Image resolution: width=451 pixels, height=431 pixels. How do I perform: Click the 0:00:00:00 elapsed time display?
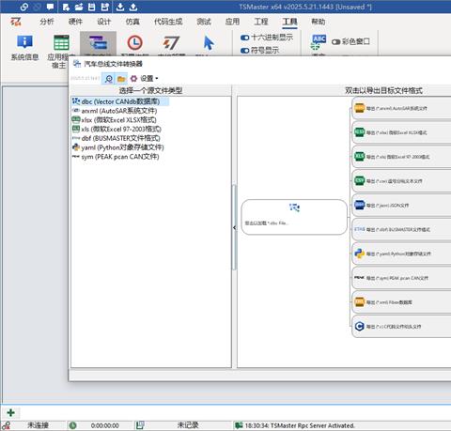click(104, 425)
